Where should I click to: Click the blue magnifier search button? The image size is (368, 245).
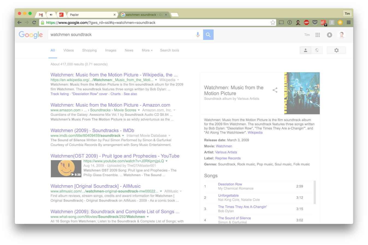pos(208,35)
